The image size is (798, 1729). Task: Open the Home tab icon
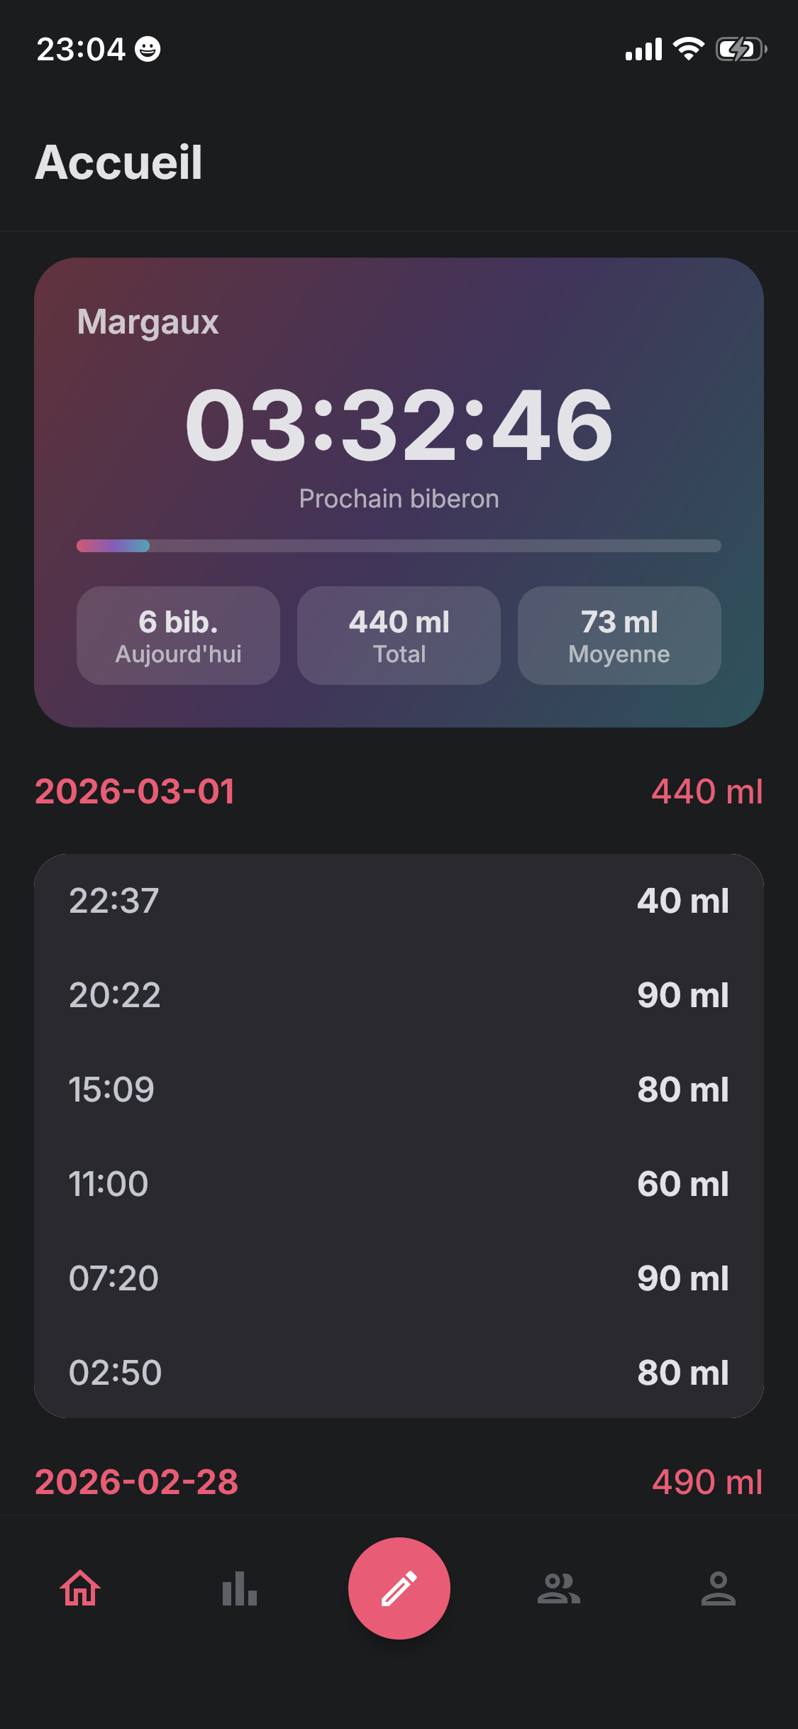(x=80, y=1588)
